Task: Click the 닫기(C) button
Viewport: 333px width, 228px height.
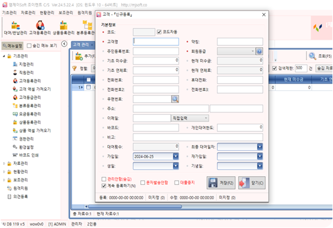Action: tap(252, 183)
